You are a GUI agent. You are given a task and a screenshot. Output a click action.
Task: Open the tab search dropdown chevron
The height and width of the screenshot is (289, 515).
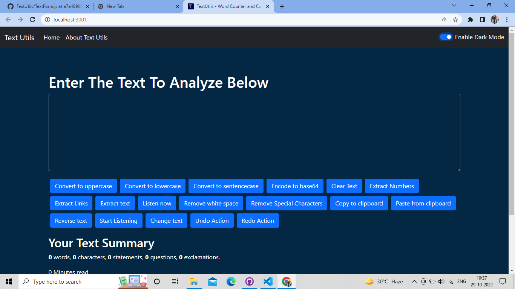coord(454,6)
